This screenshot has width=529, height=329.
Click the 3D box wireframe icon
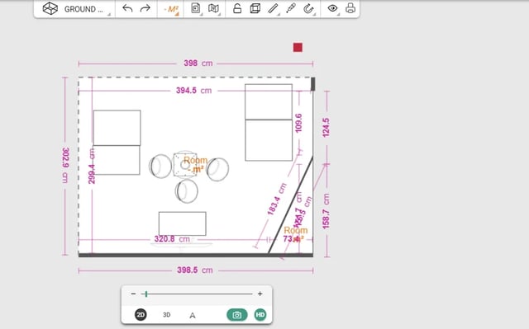[255, 8]
